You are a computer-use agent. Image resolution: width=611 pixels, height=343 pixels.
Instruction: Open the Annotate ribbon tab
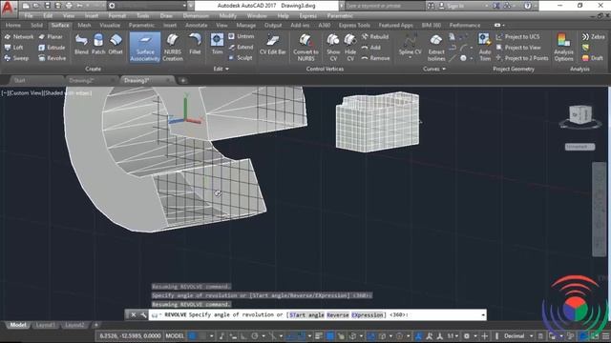pos(196,25)
